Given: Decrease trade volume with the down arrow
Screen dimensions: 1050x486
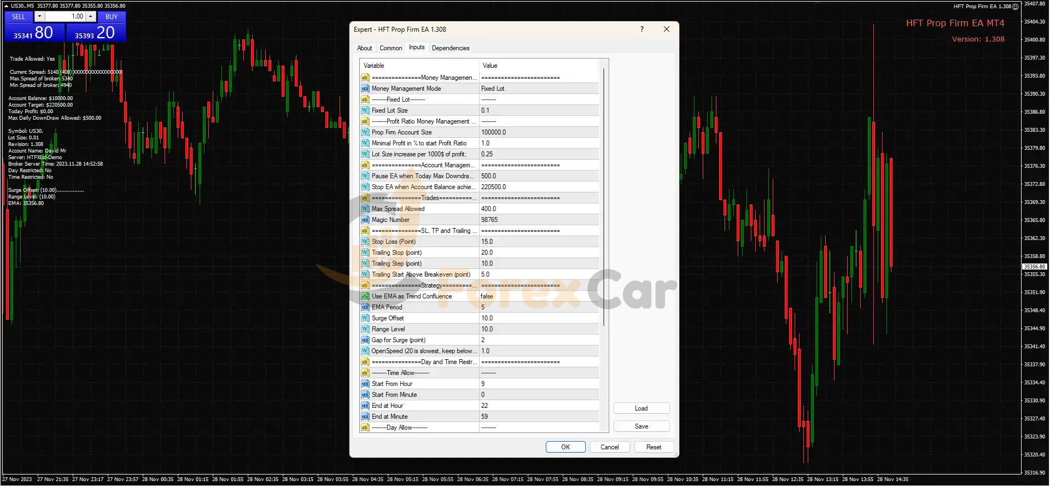Looking at the screenshot, I should [x=39, y=17].
